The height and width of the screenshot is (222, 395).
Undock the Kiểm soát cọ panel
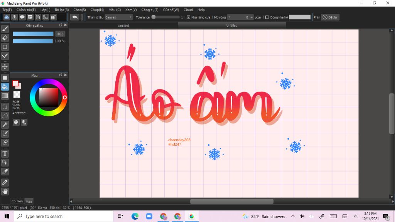tap(61, 25)
